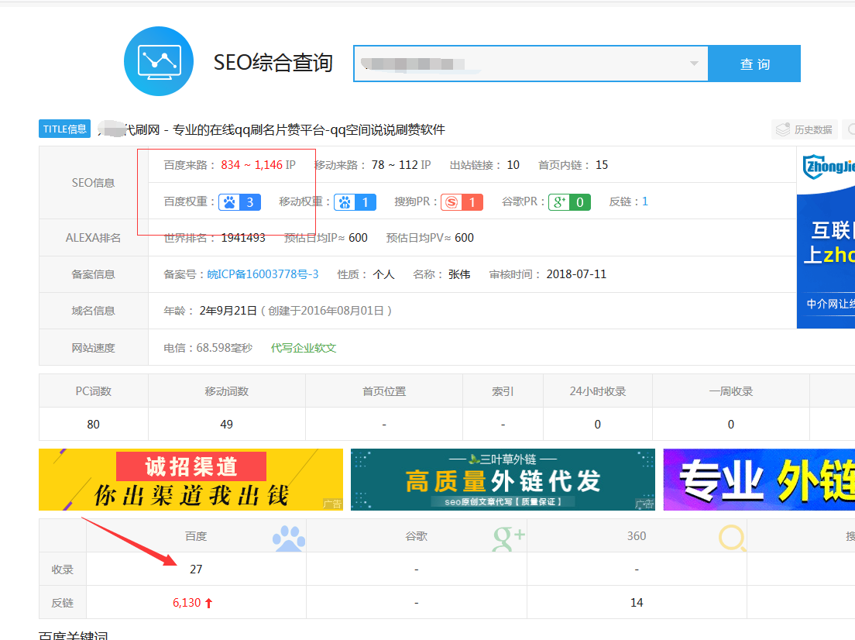Click the Baidu weight paw badge showing 3
This screenshot has width=855, height=640.
[x=239, y=202]
